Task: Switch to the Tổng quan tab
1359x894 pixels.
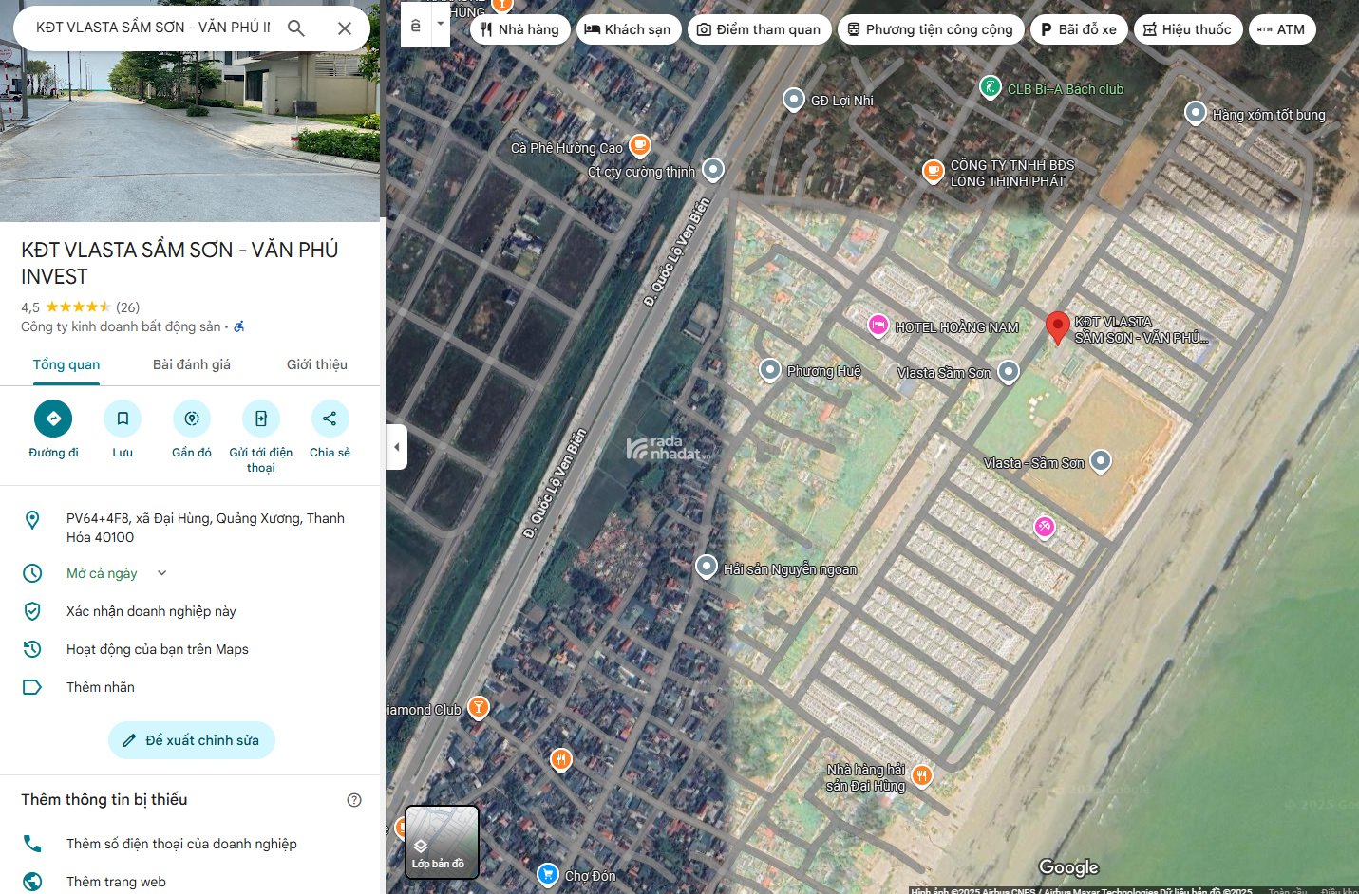Action: point(66,364)
